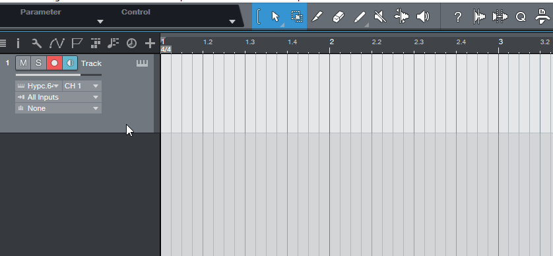Screen dimensions: 553x256
Task: Mute Track 1 with M button
Action: pyautogui.click(x=23, y=63)
